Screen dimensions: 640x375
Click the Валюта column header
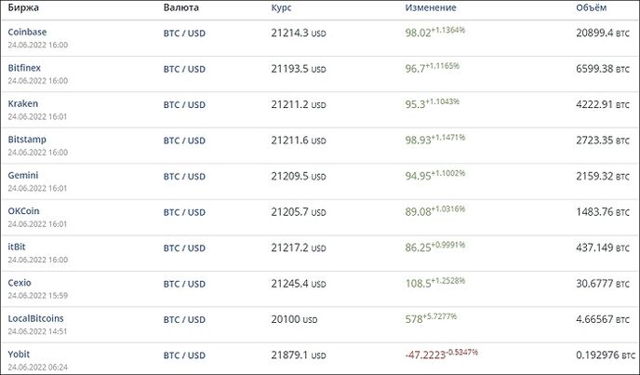pyautogui.click(x=181, y=7)
